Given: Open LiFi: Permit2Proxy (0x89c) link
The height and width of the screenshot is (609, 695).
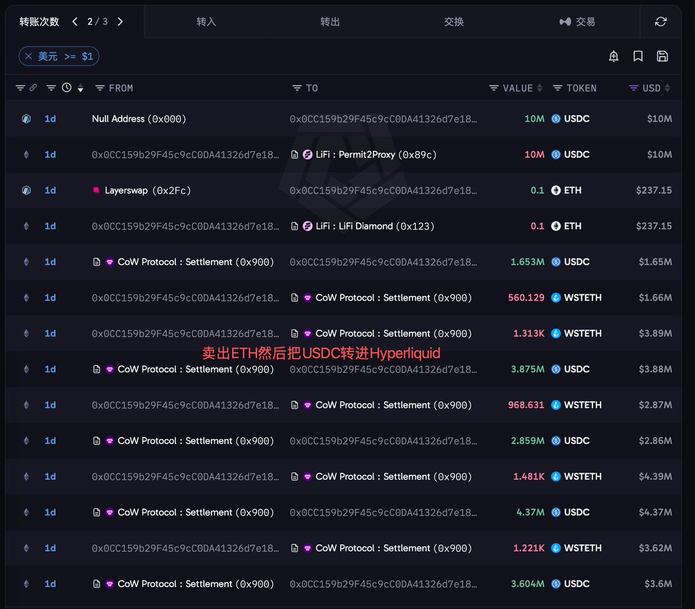Looking at the screenshot, I should point(376,155).
